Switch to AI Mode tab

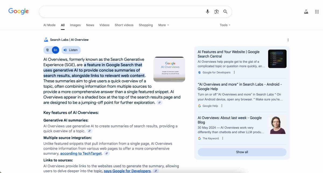[x=50, y=25]
